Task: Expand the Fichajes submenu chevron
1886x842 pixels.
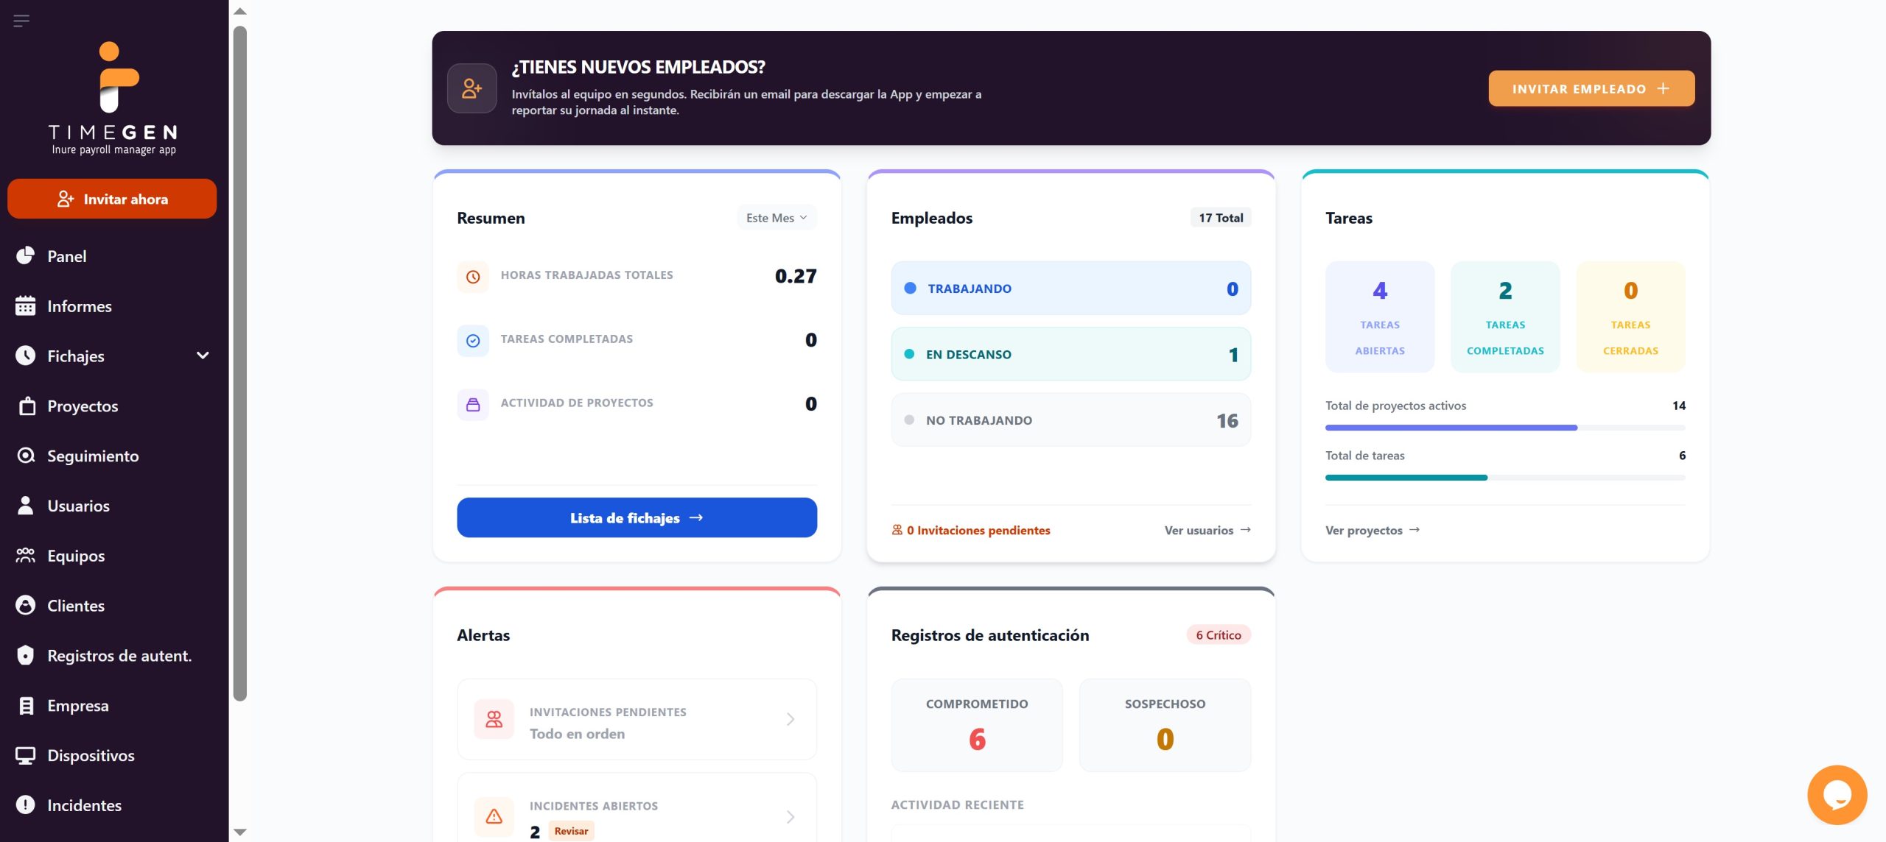Action: click(x=203, y=355)
